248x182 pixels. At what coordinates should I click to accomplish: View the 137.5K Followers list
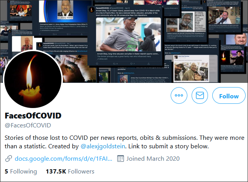(70, 172)
